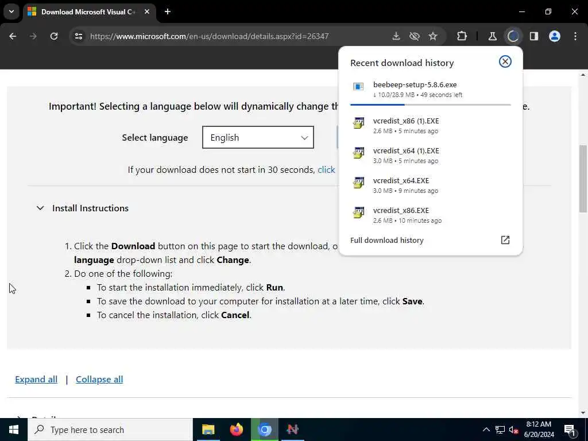Bookmark this page with the star icon
588x441 pixels.
tap(433, 36)
